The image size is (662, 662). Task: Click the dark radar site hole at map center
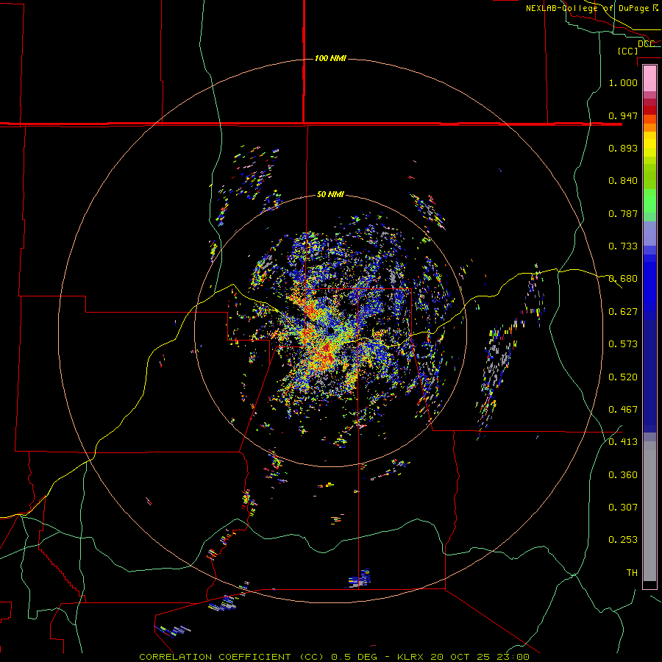coord(330,331)
